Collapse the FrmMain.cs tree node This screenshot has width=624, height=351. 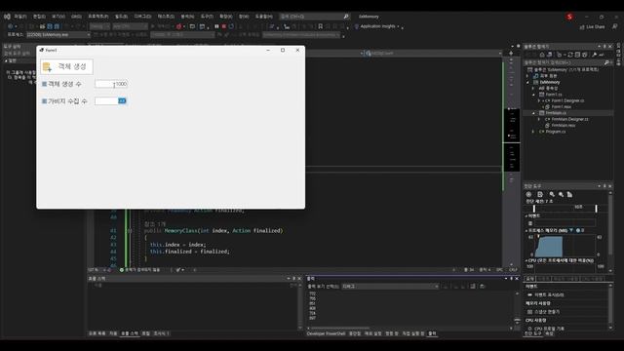click(533, 113)
